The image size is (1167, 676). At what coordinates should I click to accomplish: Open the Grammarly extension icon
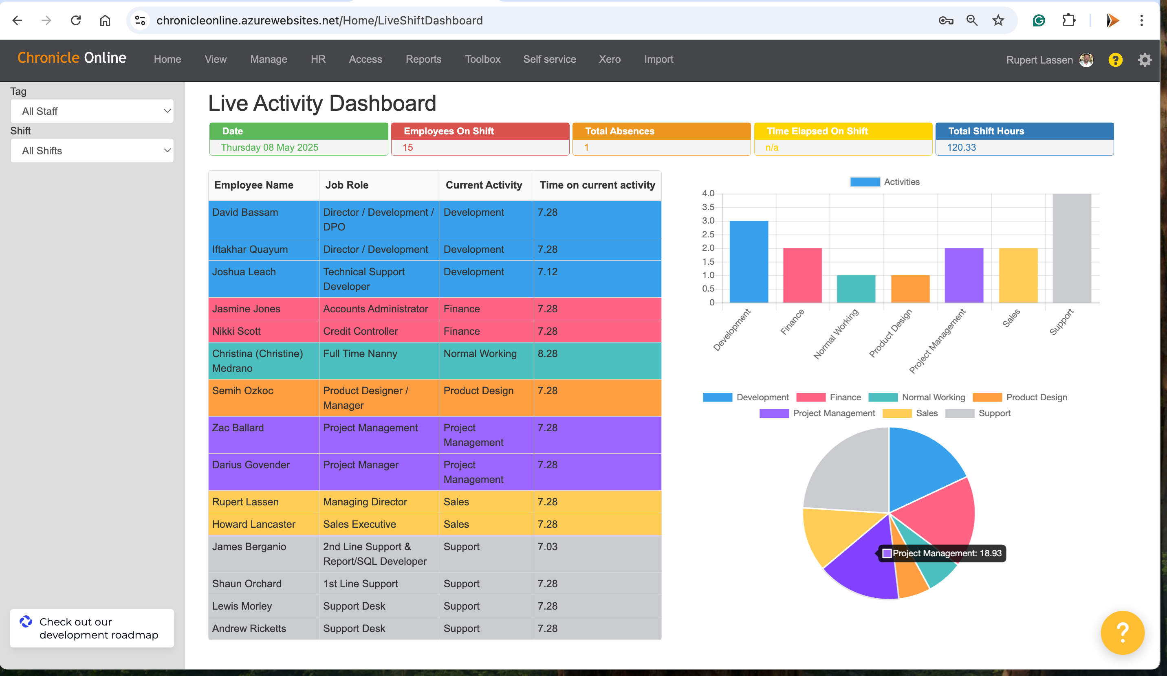coord(1039,20)
